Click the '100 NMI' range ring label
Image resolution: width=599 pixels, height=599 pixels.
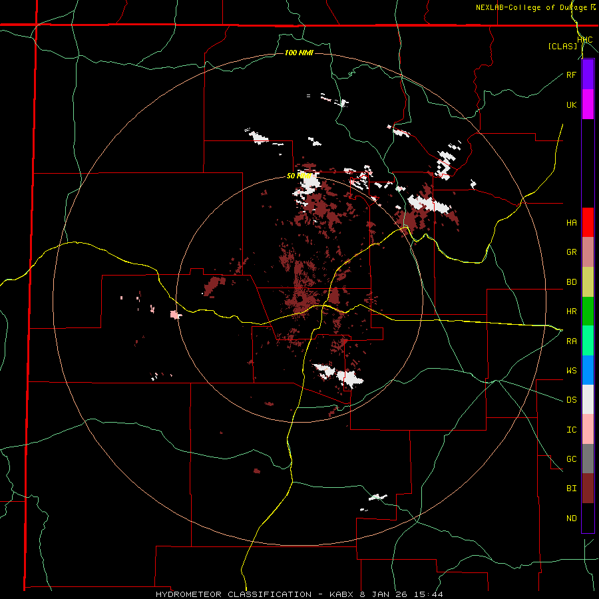[x=299, y=53]
